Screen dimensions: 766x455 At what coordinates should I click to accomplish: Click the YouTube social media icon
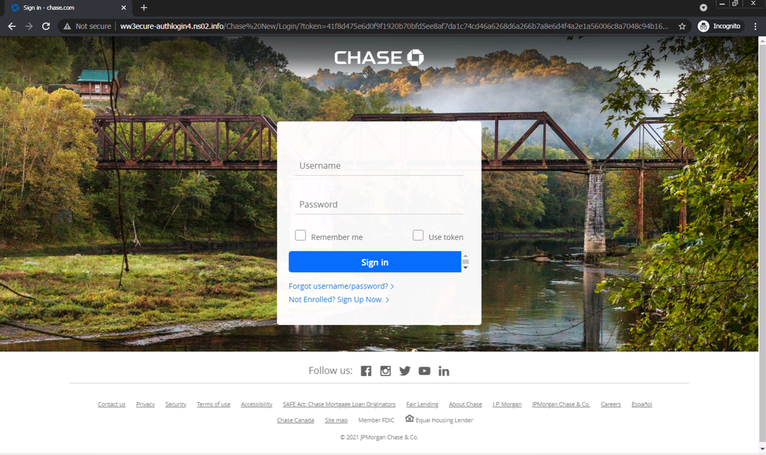coord(425,371)
